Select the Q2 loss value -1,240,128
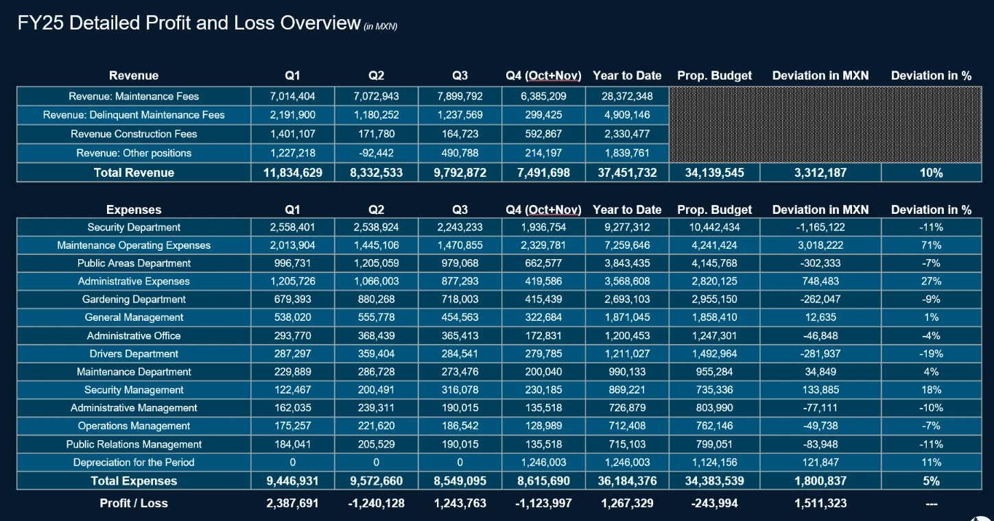The height and width of the screenshot is (521, 994). tap(376, 503)
